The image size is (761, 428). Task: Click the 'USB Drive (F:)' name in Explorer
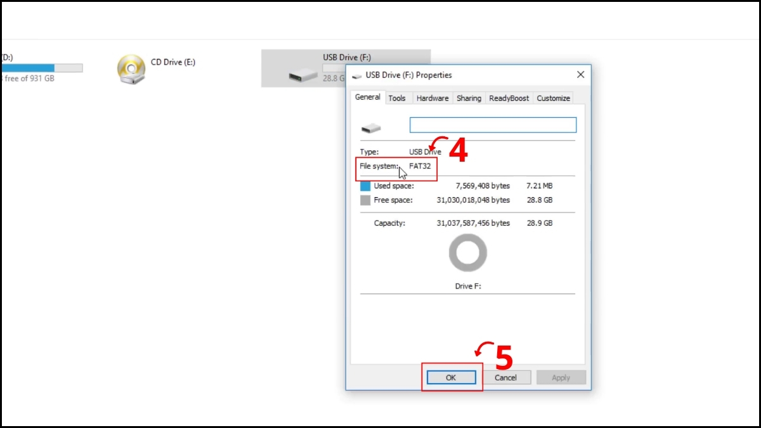[x=347, y=58]
